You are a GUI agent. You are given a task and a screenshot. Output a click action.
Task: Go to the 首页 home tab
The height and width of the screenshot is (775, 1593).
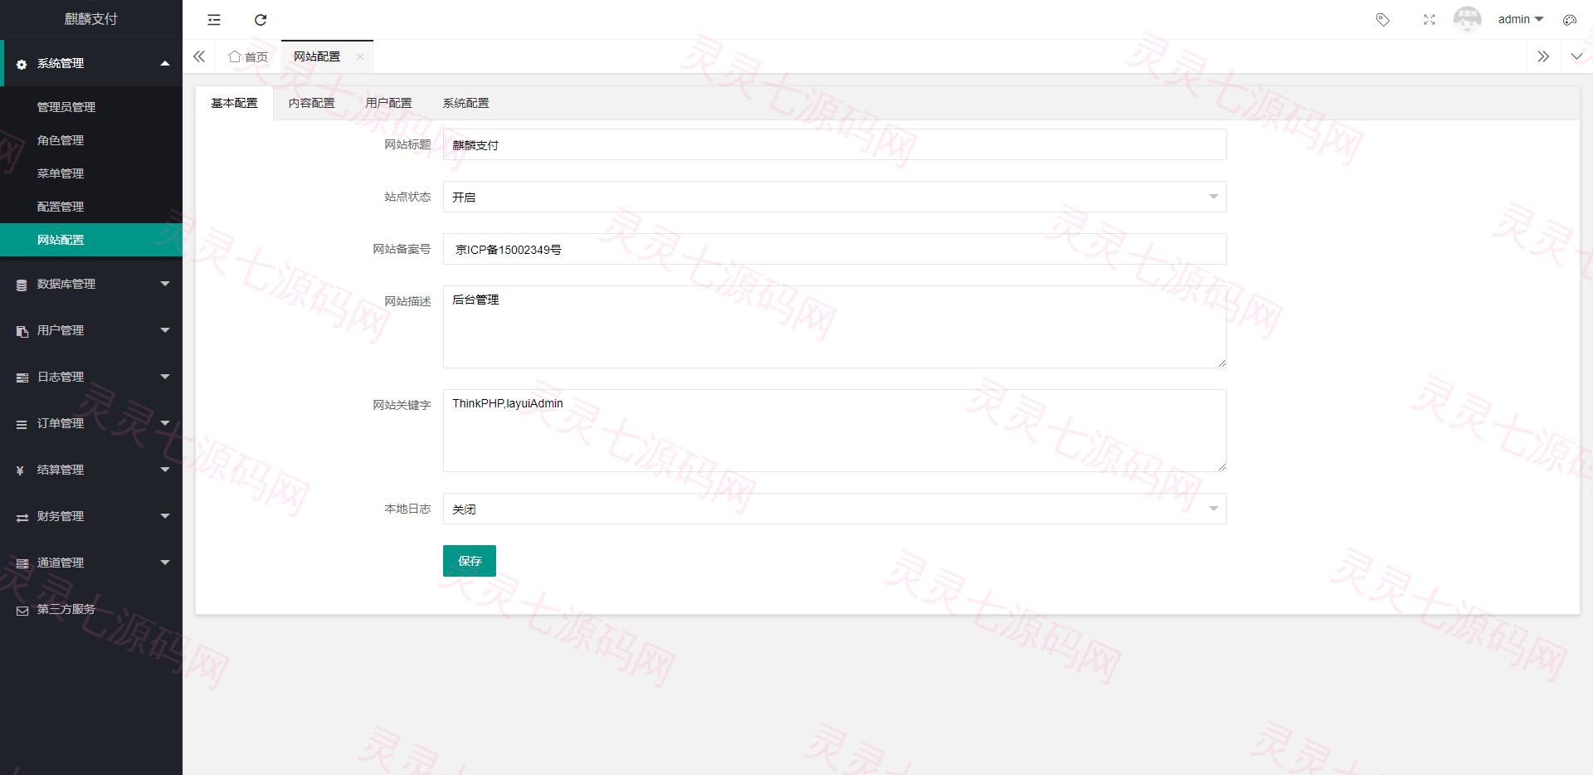tap(248, 57)
